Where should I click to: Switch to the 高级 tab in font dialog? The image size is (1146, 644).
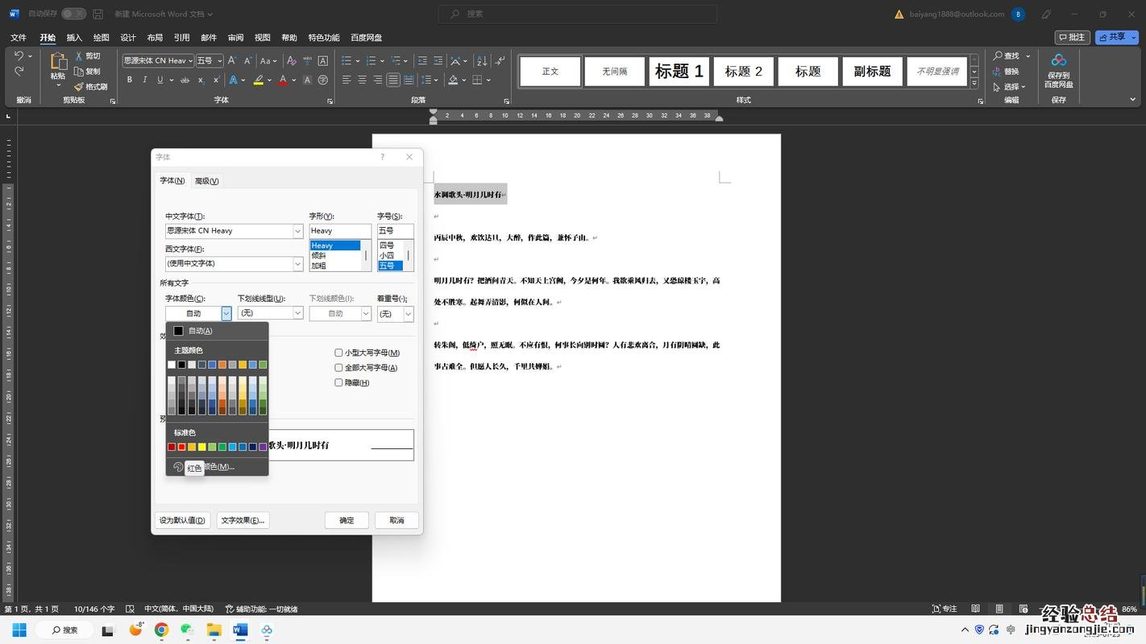pyautogui.click(x=206, y=181)
